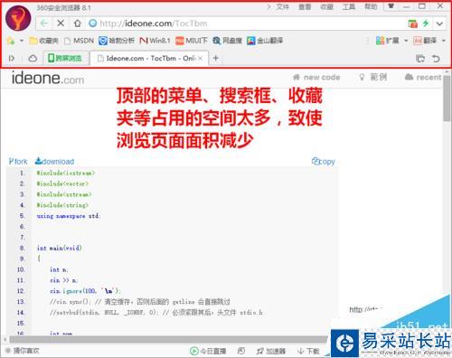Open the shield-icon analysis bookmark

pyautogui.click(x=117, y=41)
